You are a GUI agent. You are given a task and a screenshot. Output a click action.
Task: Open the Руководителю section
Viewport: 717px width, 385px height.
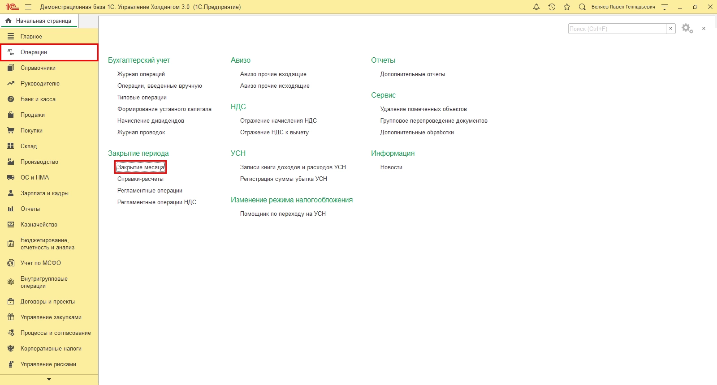(49, 84)
